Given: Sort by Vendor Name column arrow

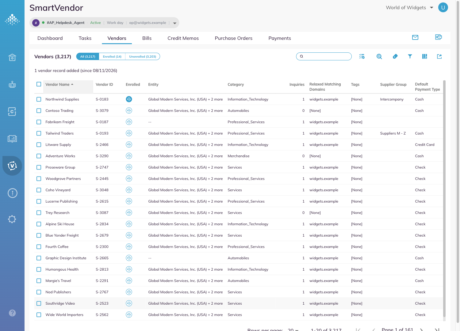Looking at the screenshot, I should point(72,84).
